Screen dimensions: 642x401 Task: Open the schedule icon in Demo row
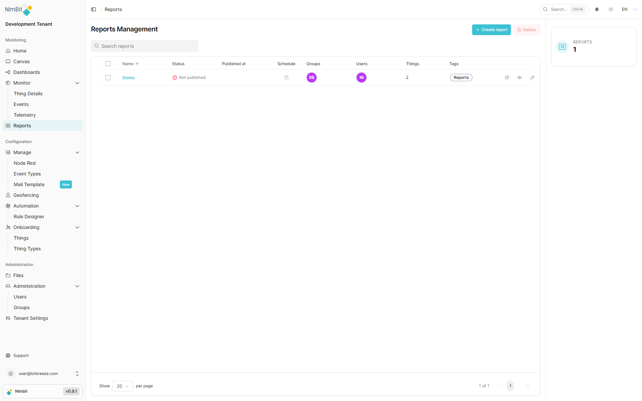[x=287, y=78]
